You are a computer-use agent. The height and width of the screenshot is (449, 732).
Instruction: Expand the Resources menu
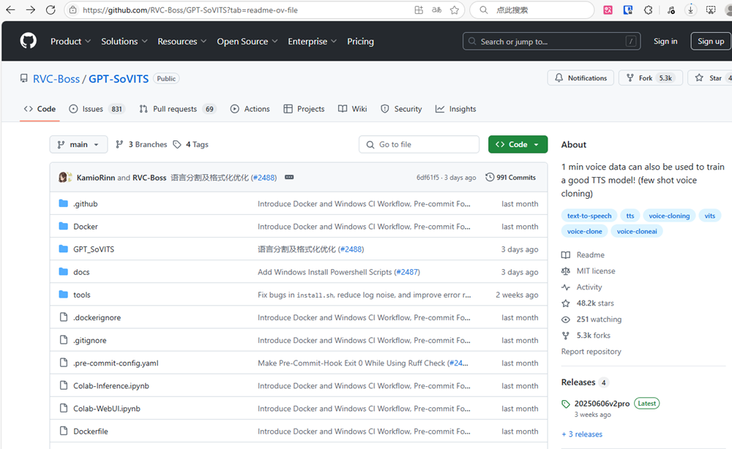(x=182, y=41)
